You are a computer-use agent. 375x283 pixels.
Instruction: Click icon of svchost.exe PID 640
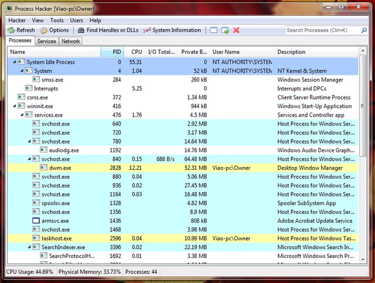tap(36, 124)
